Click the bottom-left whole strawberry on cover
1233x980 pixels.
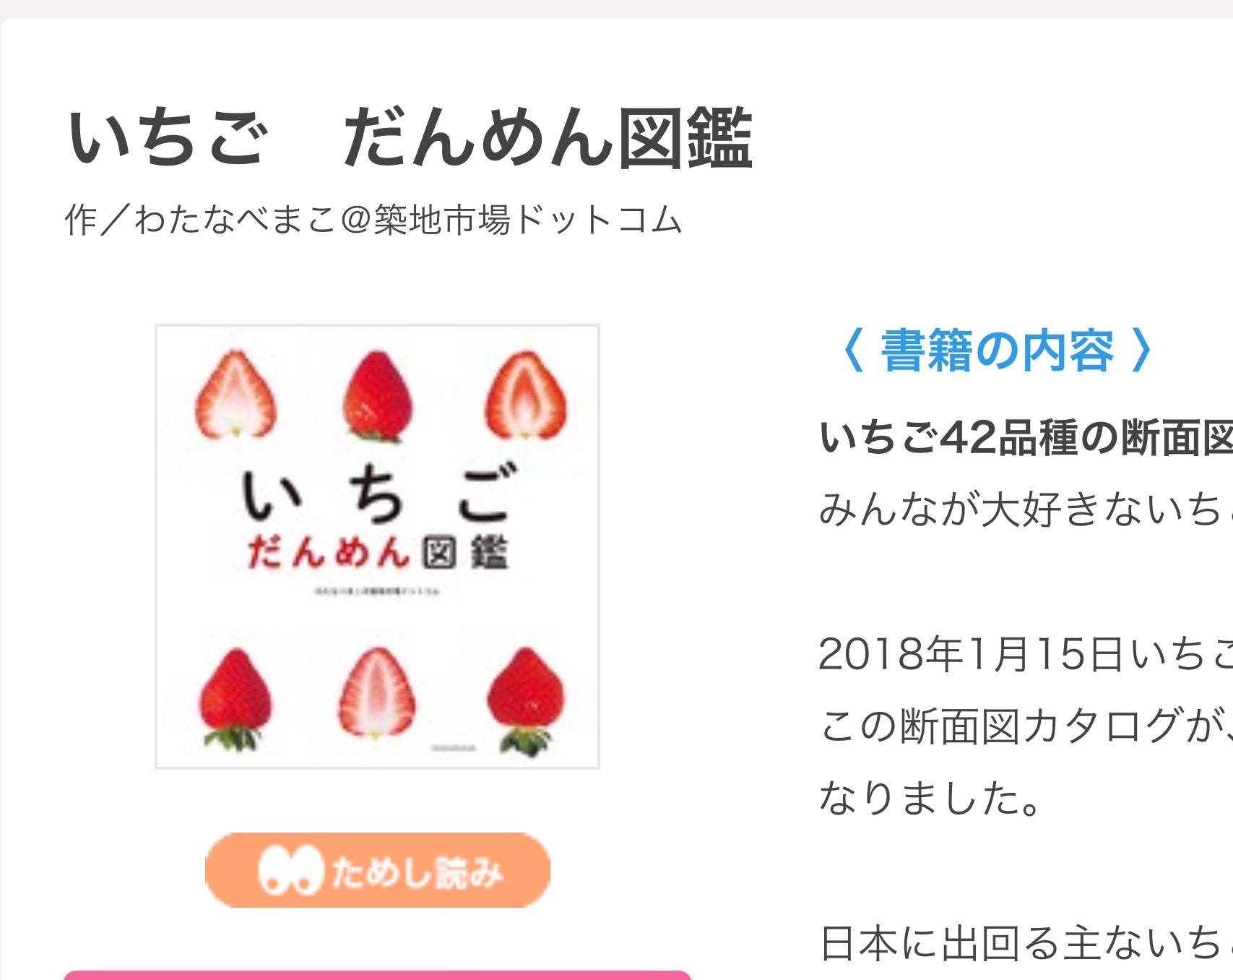pos(235,699)
